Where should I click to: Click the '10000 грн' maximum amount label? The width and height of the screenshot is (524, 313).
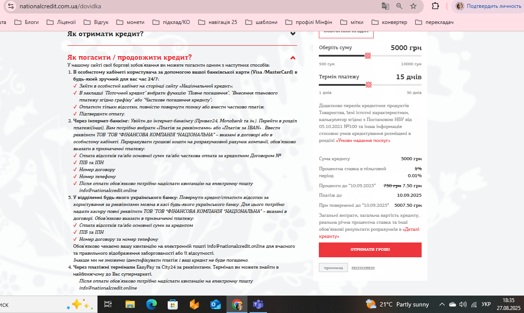click(x=411, y=64)
